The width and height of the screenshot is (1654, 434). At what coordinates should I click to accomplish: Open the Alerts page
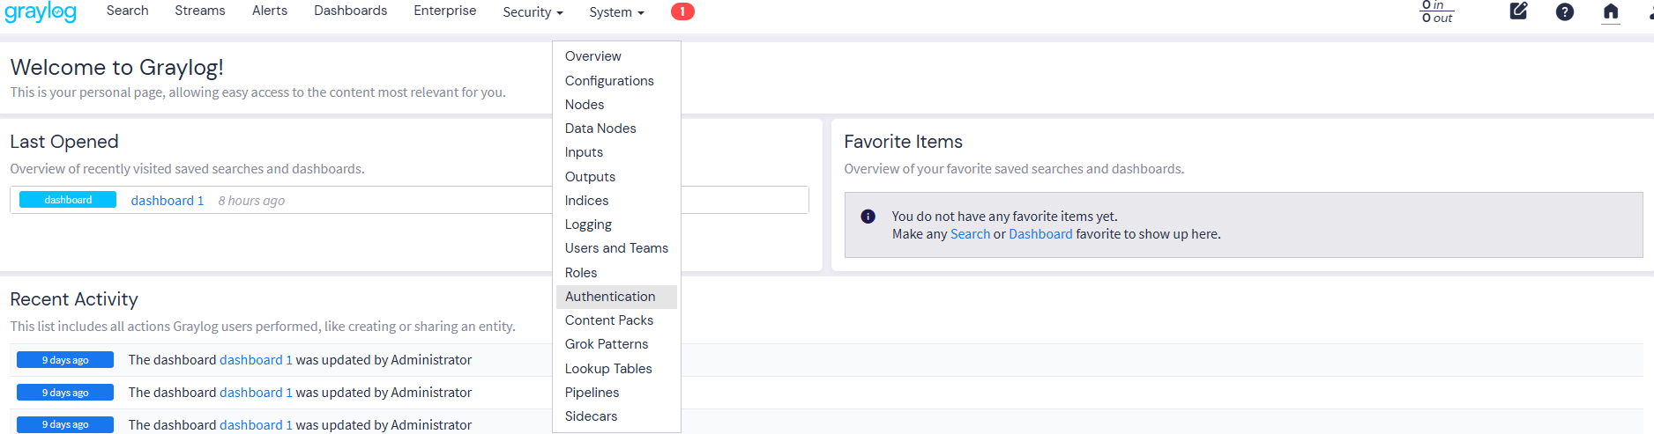click(270, 11)
